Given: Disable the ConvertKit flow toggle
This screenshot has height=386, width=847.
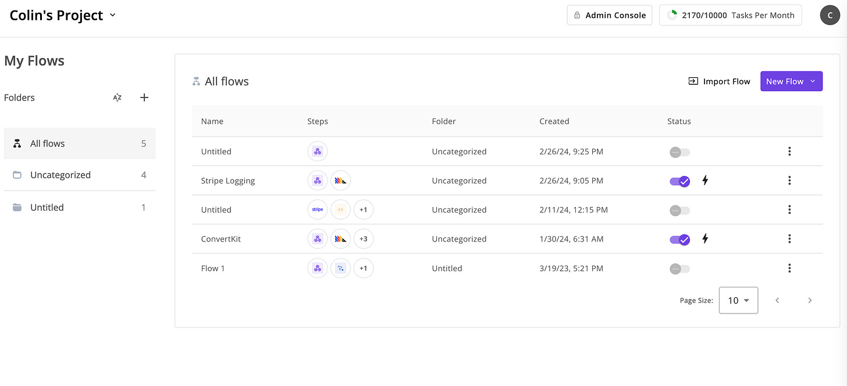Looking at the screenshot, I should pos(679,239).
